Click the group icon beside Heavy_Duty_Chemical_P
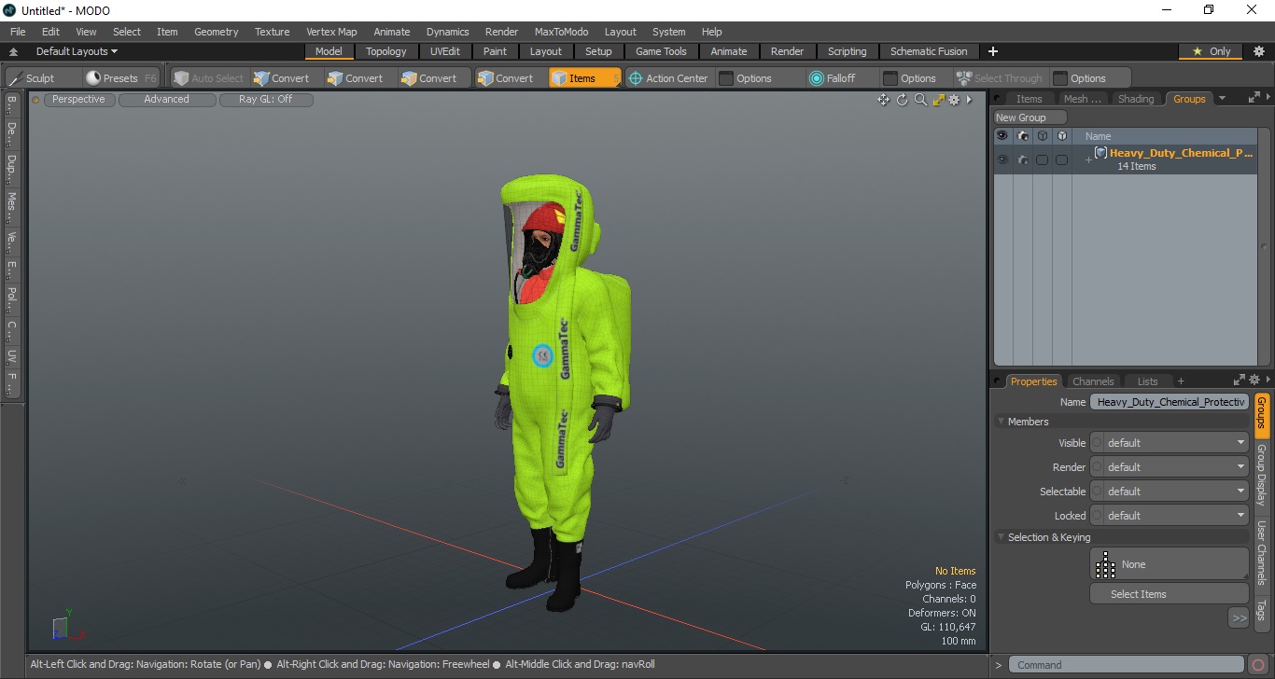This screenshot has height=679, width=1275. pyautogui.click(x=1100, y=153)
